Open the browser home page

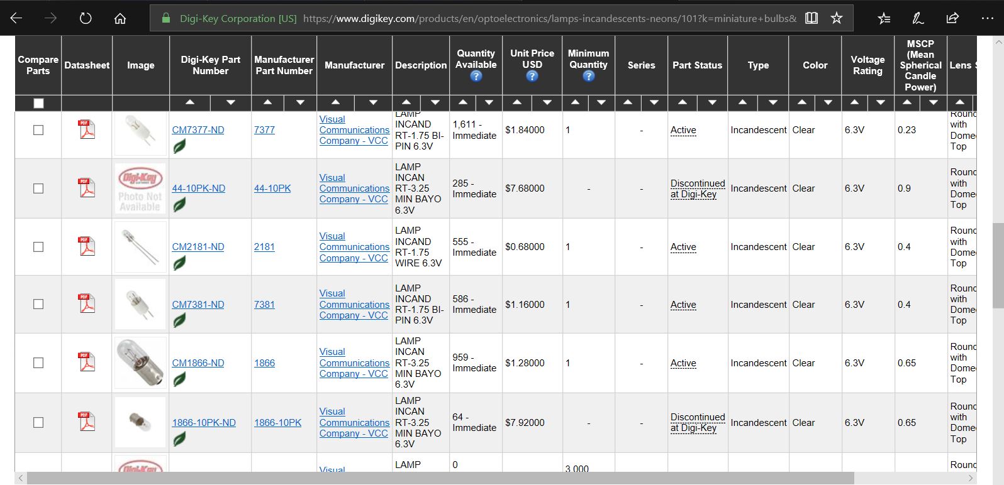(x=120, y=18)
